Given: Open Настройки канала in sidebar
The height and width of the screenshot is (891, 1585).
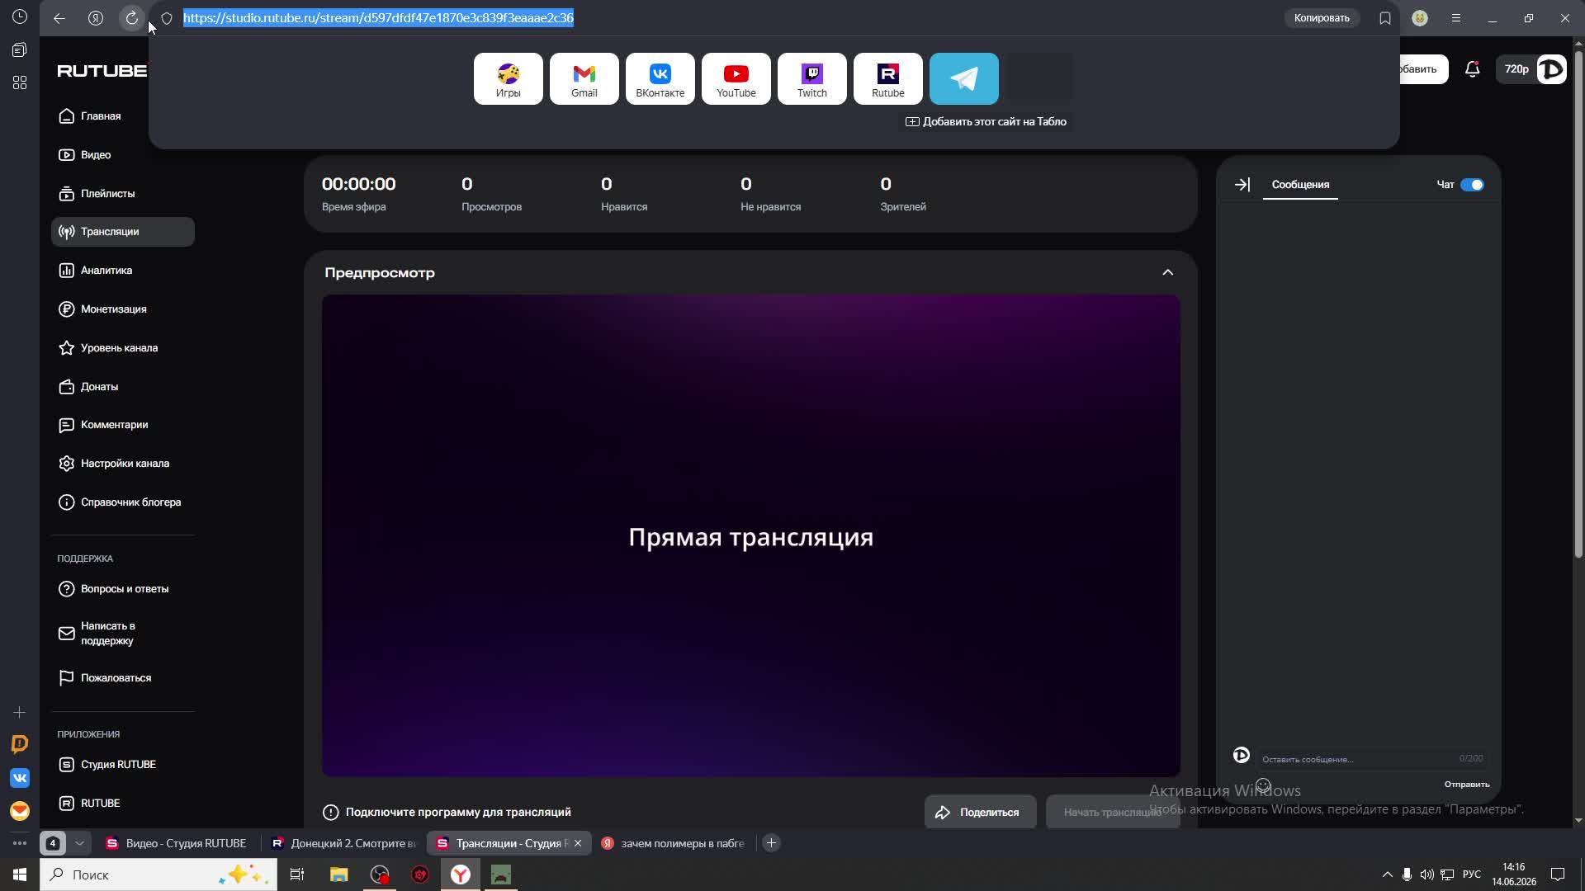Looking at the screenshot, I should pos(123,464).
